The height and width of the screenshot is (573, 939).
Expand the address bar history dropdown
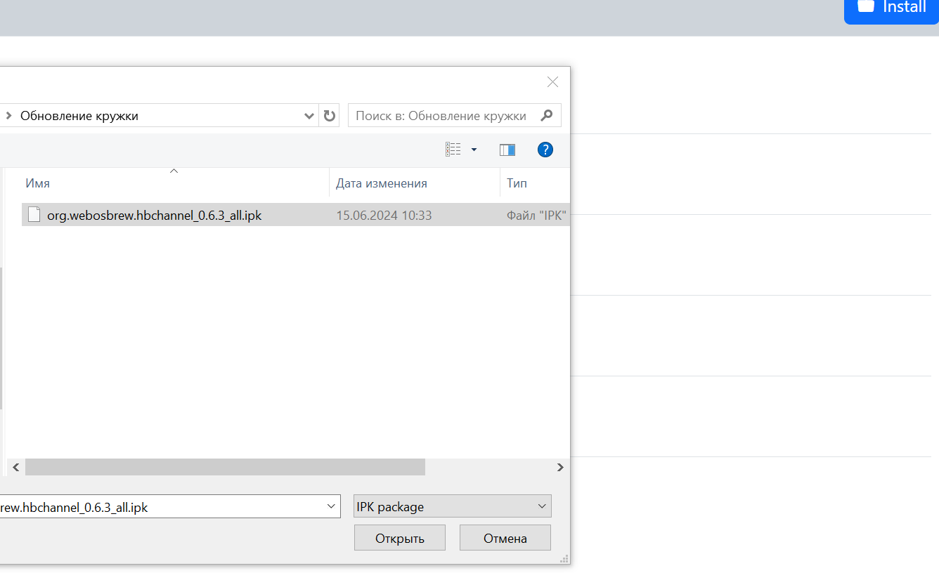[309, 116]
